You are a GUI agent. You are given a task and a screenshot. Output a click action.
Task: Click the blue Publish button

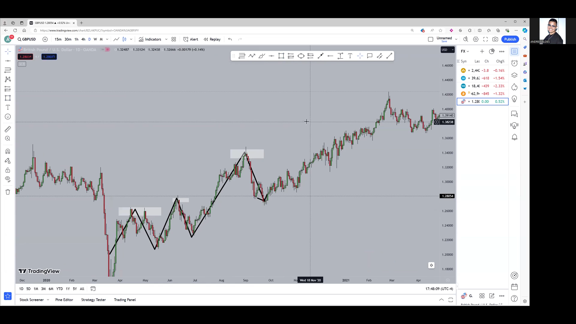pyautogui.click(x=510, y=39)
